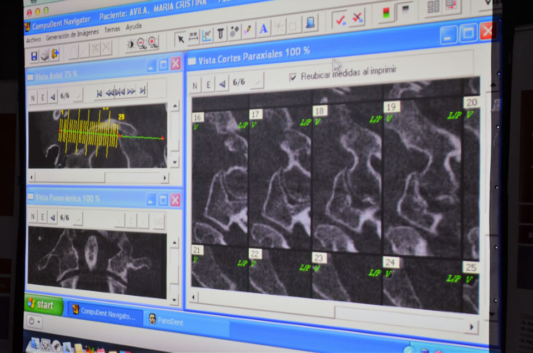
Task: Click E button in Vista Axial window
Action: pyautogui.click(x=43, y=98)
